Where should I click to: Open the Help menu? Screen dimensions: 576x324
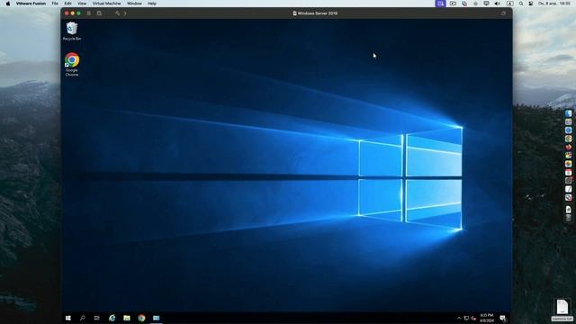click(x=152, y=4)
